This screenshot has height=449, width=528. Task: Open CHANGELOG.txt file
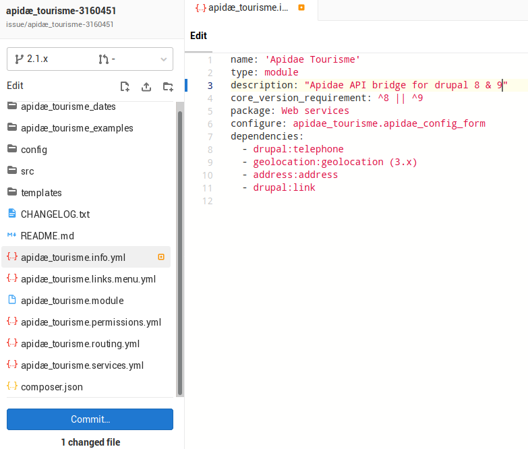pos(55,214)
